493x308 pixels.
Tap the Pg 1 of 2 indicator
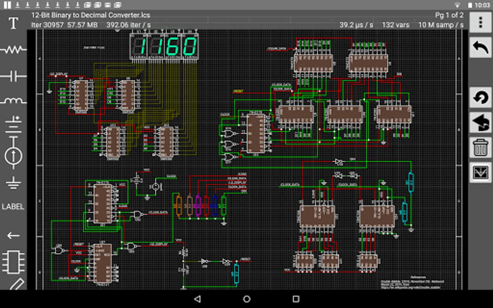[449, 15]
